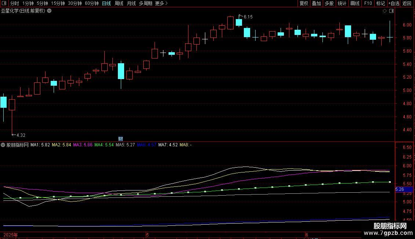Open F10 company information
Screen dimensions: 415x239
tap(368, 3)
